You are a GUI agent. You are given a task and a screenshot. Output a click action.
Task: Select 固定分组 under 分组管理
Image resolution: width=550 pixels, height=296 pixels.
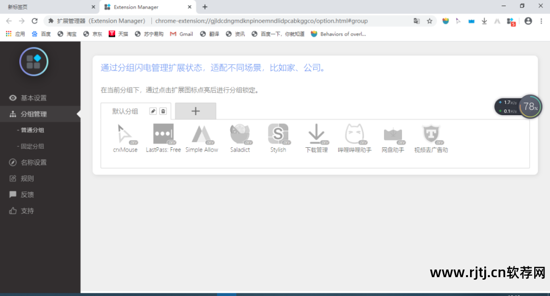[31, 146]
